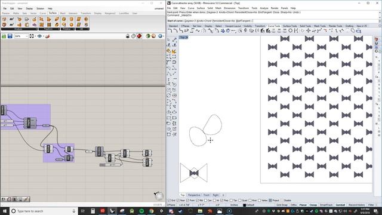
Task: Click the Windows taskbar search box
Action: [x=44, y=211]
